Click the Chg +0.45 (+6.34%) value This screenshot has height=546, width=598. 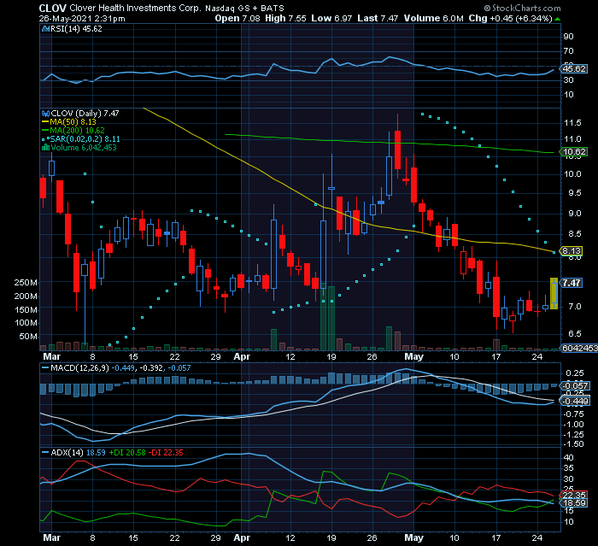pos(511,18)
